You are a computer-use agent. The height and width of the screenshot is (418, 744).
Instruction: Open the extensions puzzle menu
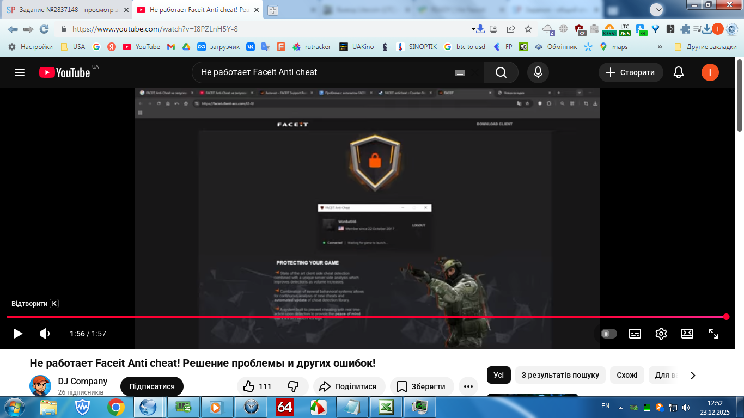tap(685, 29)
